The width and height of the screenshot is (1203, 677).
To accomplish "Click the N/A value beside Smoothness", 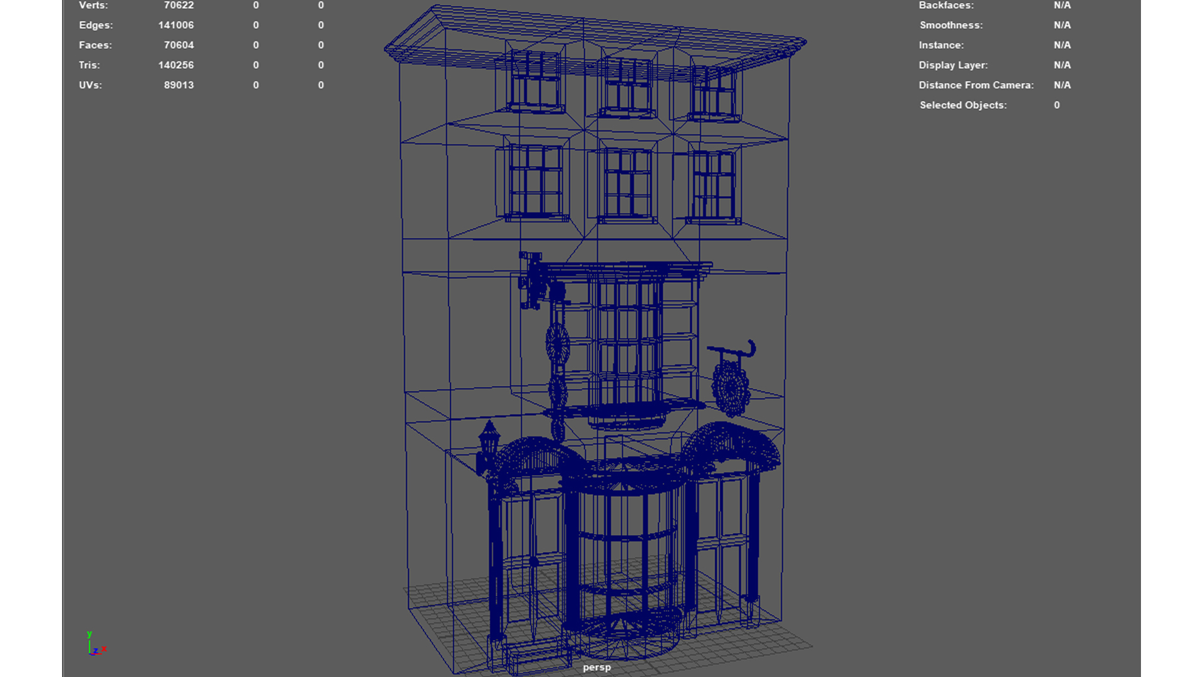I will (x=1062, y=25).
